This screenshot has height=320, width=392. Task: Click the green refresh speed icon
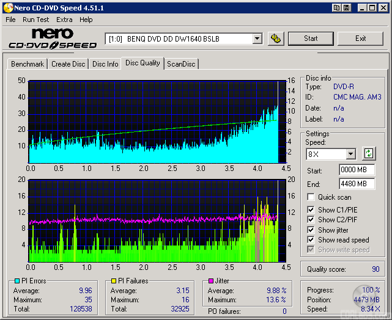pyautogui.click(x=368, y=153)
